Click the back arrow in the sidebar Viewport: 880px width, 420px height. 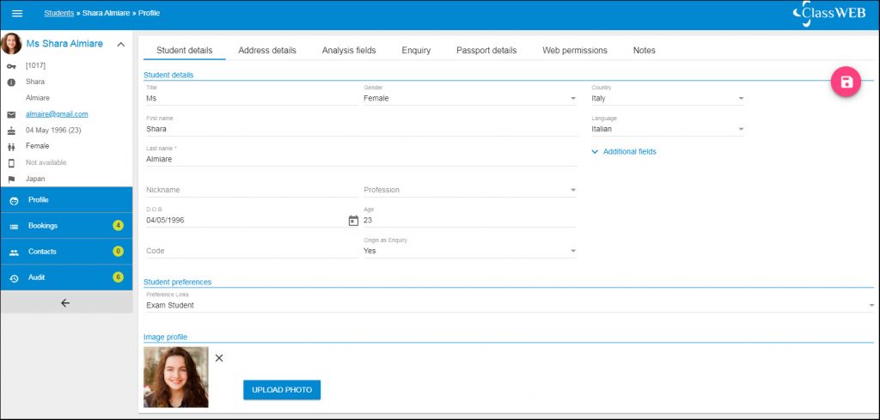coord(65,303)
